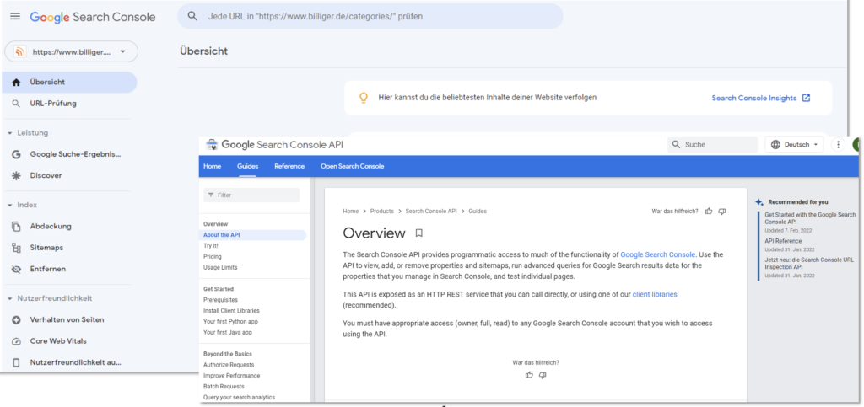Click the Filter field in docs sidebar
The width and height of the screenshot is (864, 407).
(251, 195)
